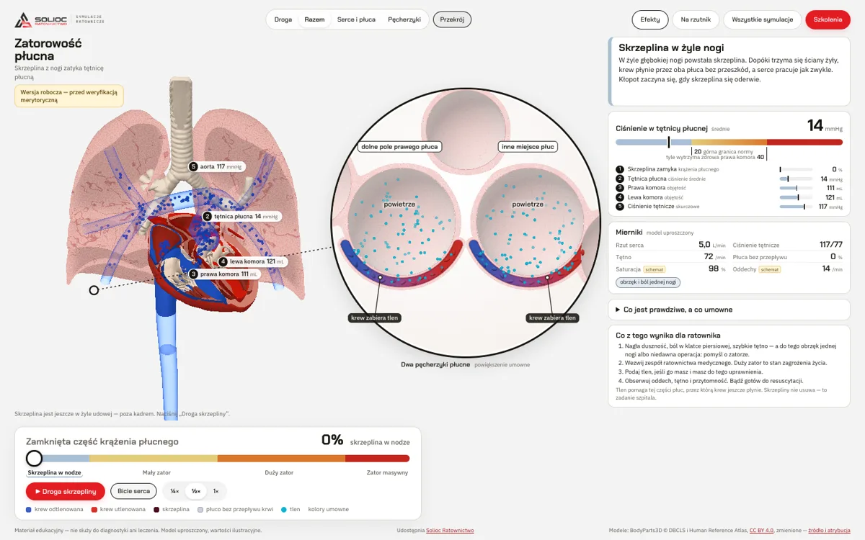Image resolution: width=865 pixels, height=540 pixels.
Task: Jump to the Zator masywny stage label
Action: pyautogui.click(x=387, y=473)
